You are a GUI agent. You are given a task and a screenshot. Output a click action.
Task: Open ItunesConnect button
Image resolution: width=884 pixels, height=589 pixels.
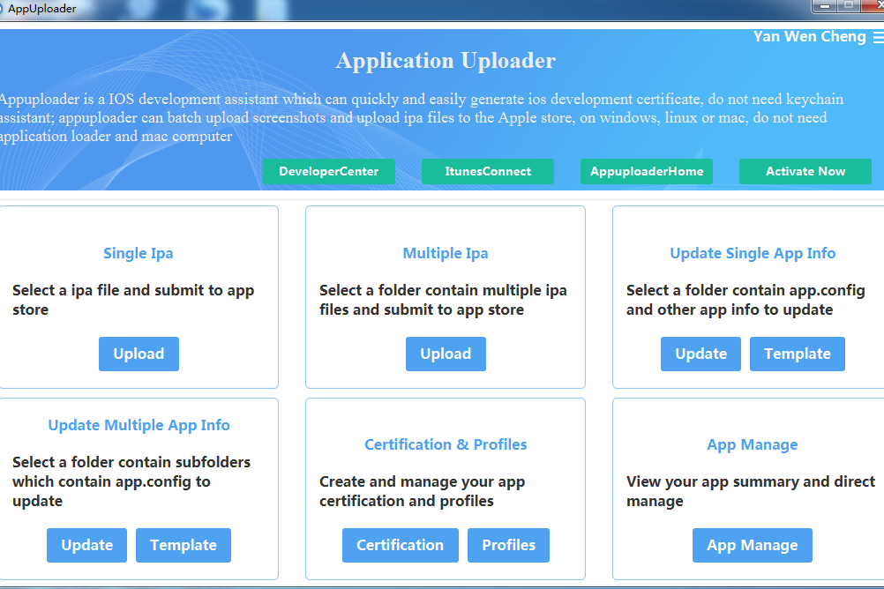pyautogui.click(x=488, y=171)
